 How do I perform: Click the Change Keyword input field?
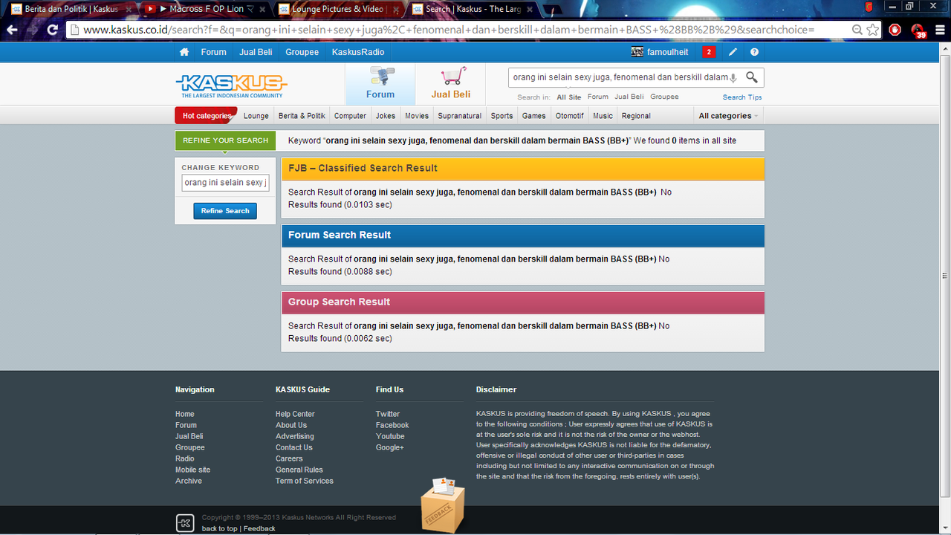(225, 183)
